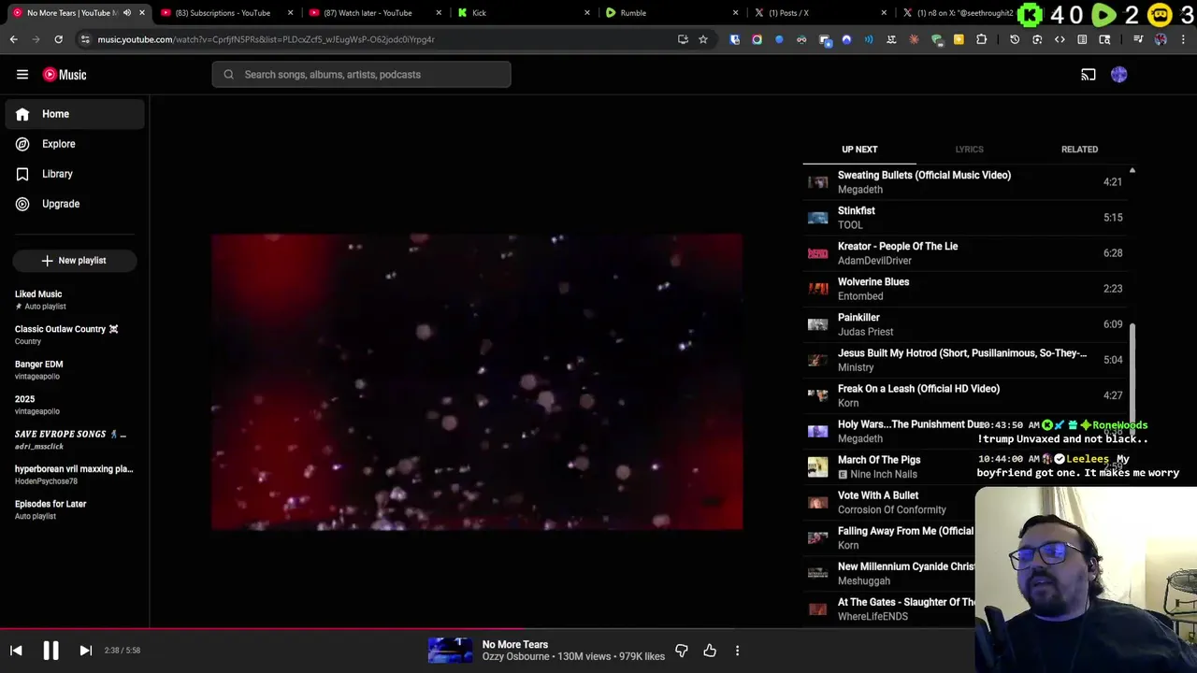The width and height of the screenshot is (1197, 673).
Task: Close the No More Tears tab
Action: click(142, 13)
